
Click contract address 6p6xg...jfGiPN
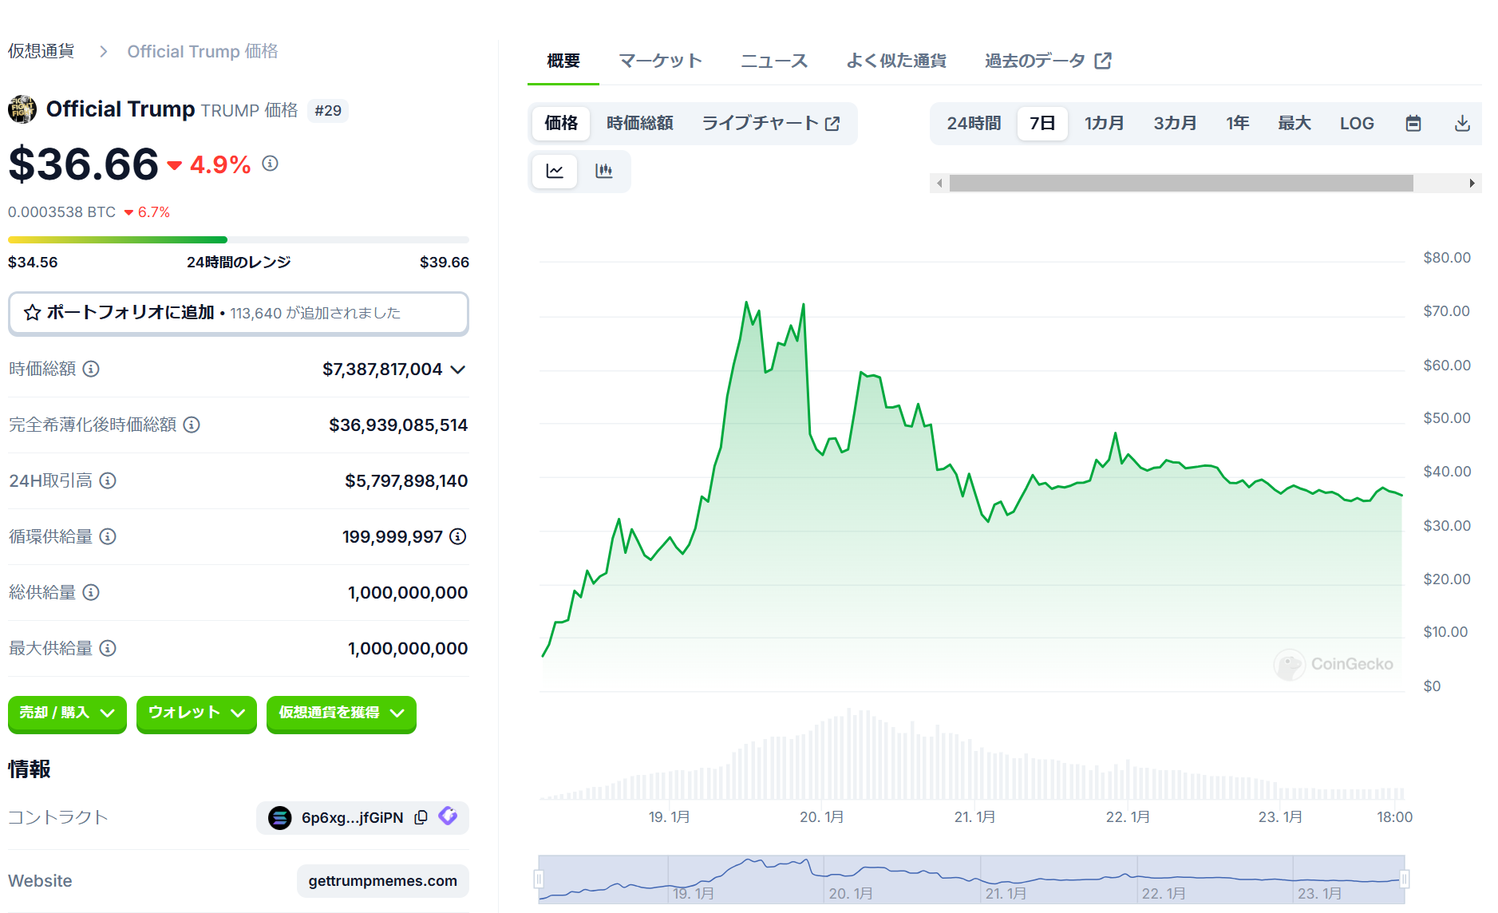(x=352, y=817)
